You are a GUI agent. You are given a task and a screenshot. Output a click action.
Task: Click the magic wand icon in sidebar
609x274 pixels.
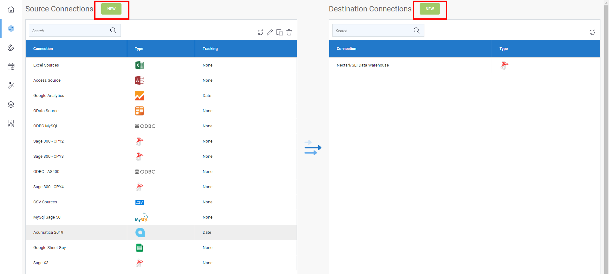(11, 86)
